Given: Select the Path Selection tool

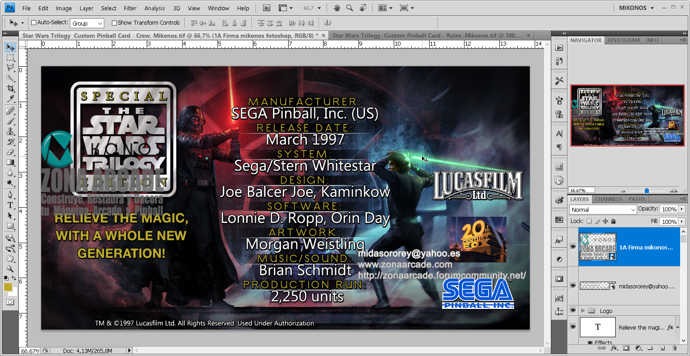Looking at the screenshot, I should 10,215.
